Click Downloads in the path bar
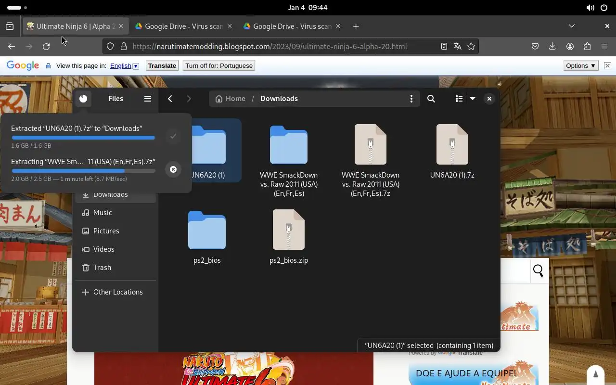This screenshot has width=616, height=385. point(279,99)
